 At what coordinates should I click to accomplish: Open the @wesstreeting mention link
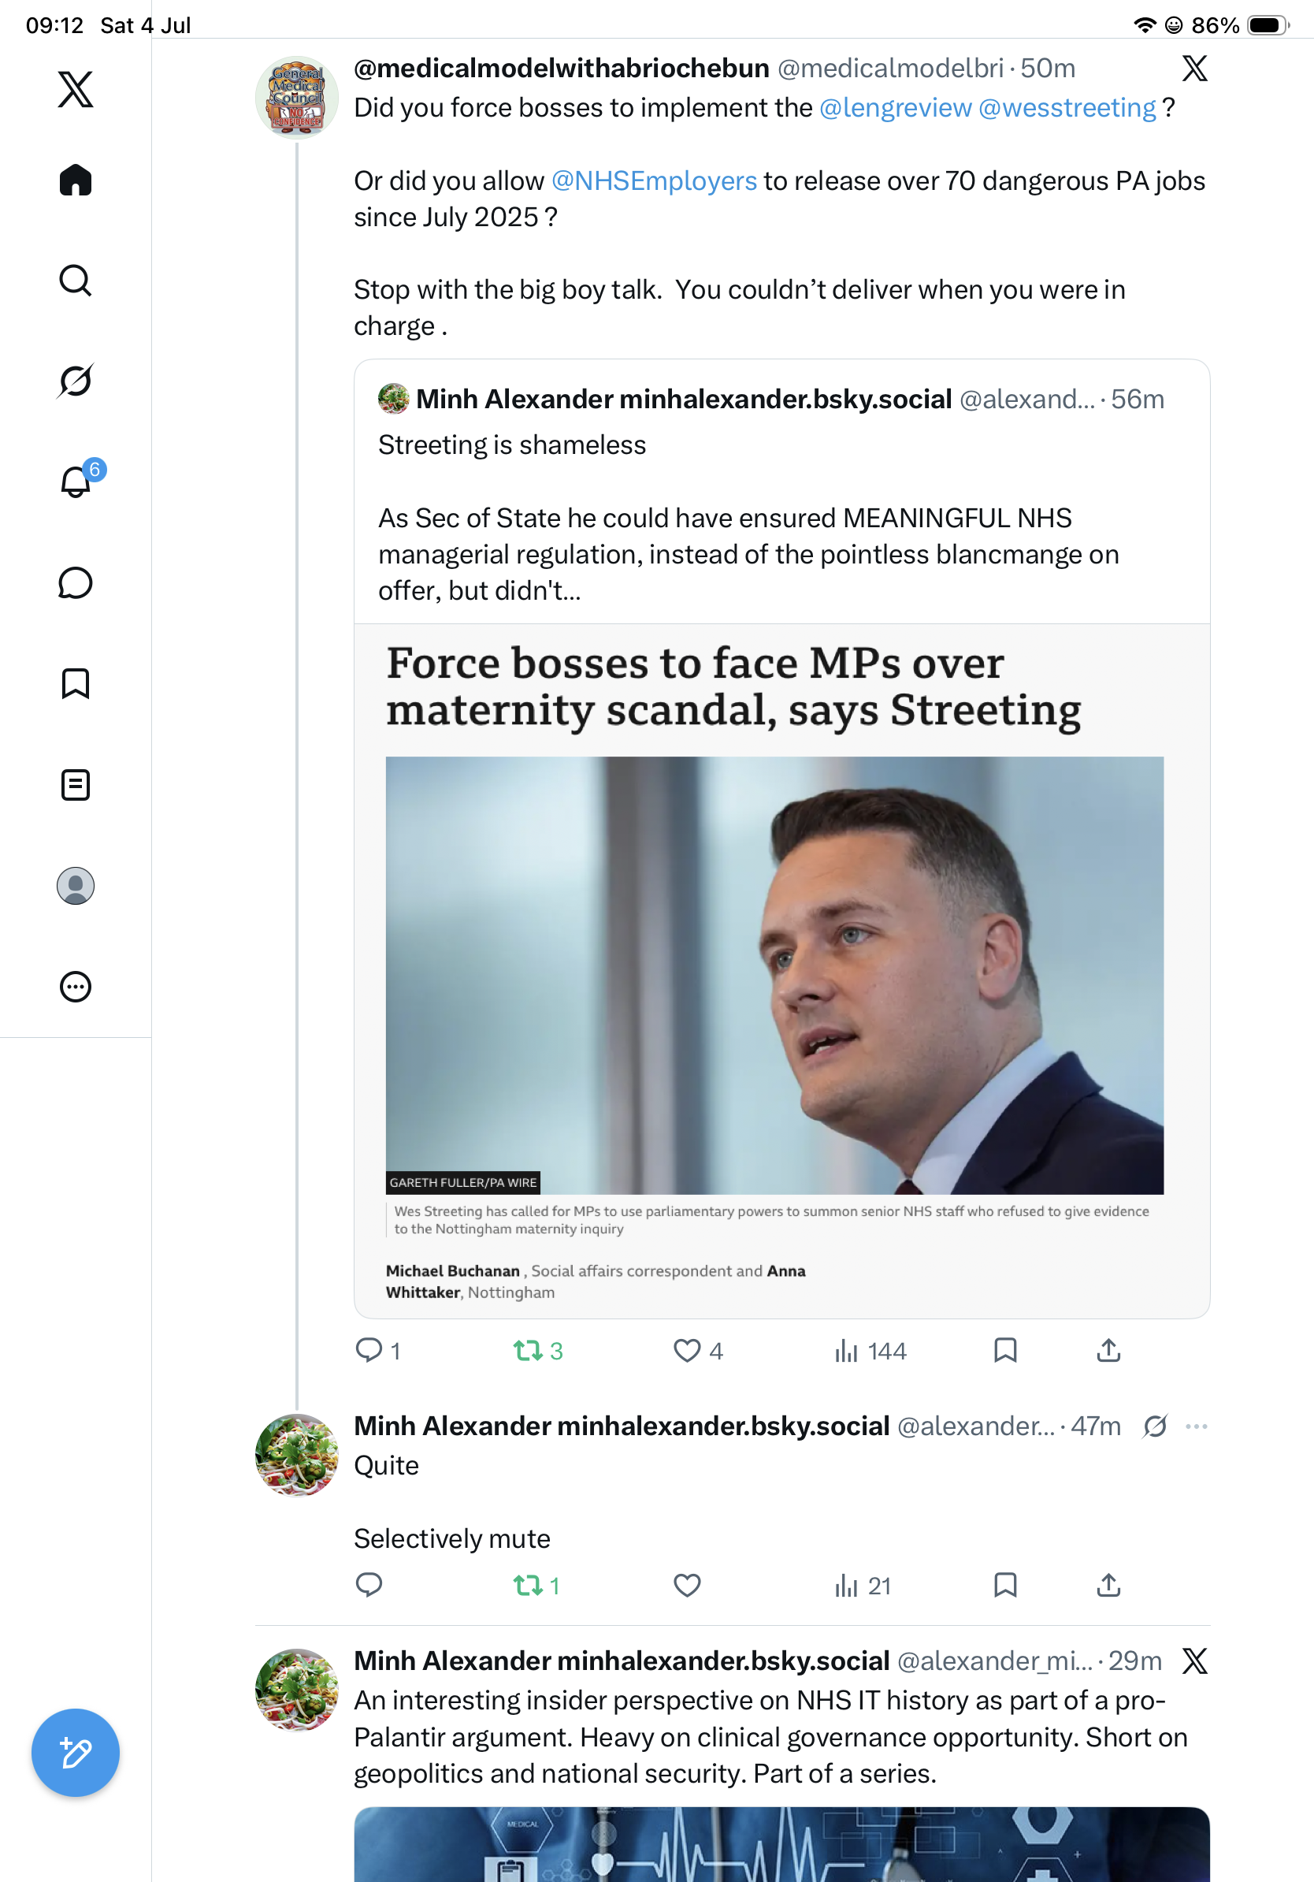click(x=1067, y=107)
